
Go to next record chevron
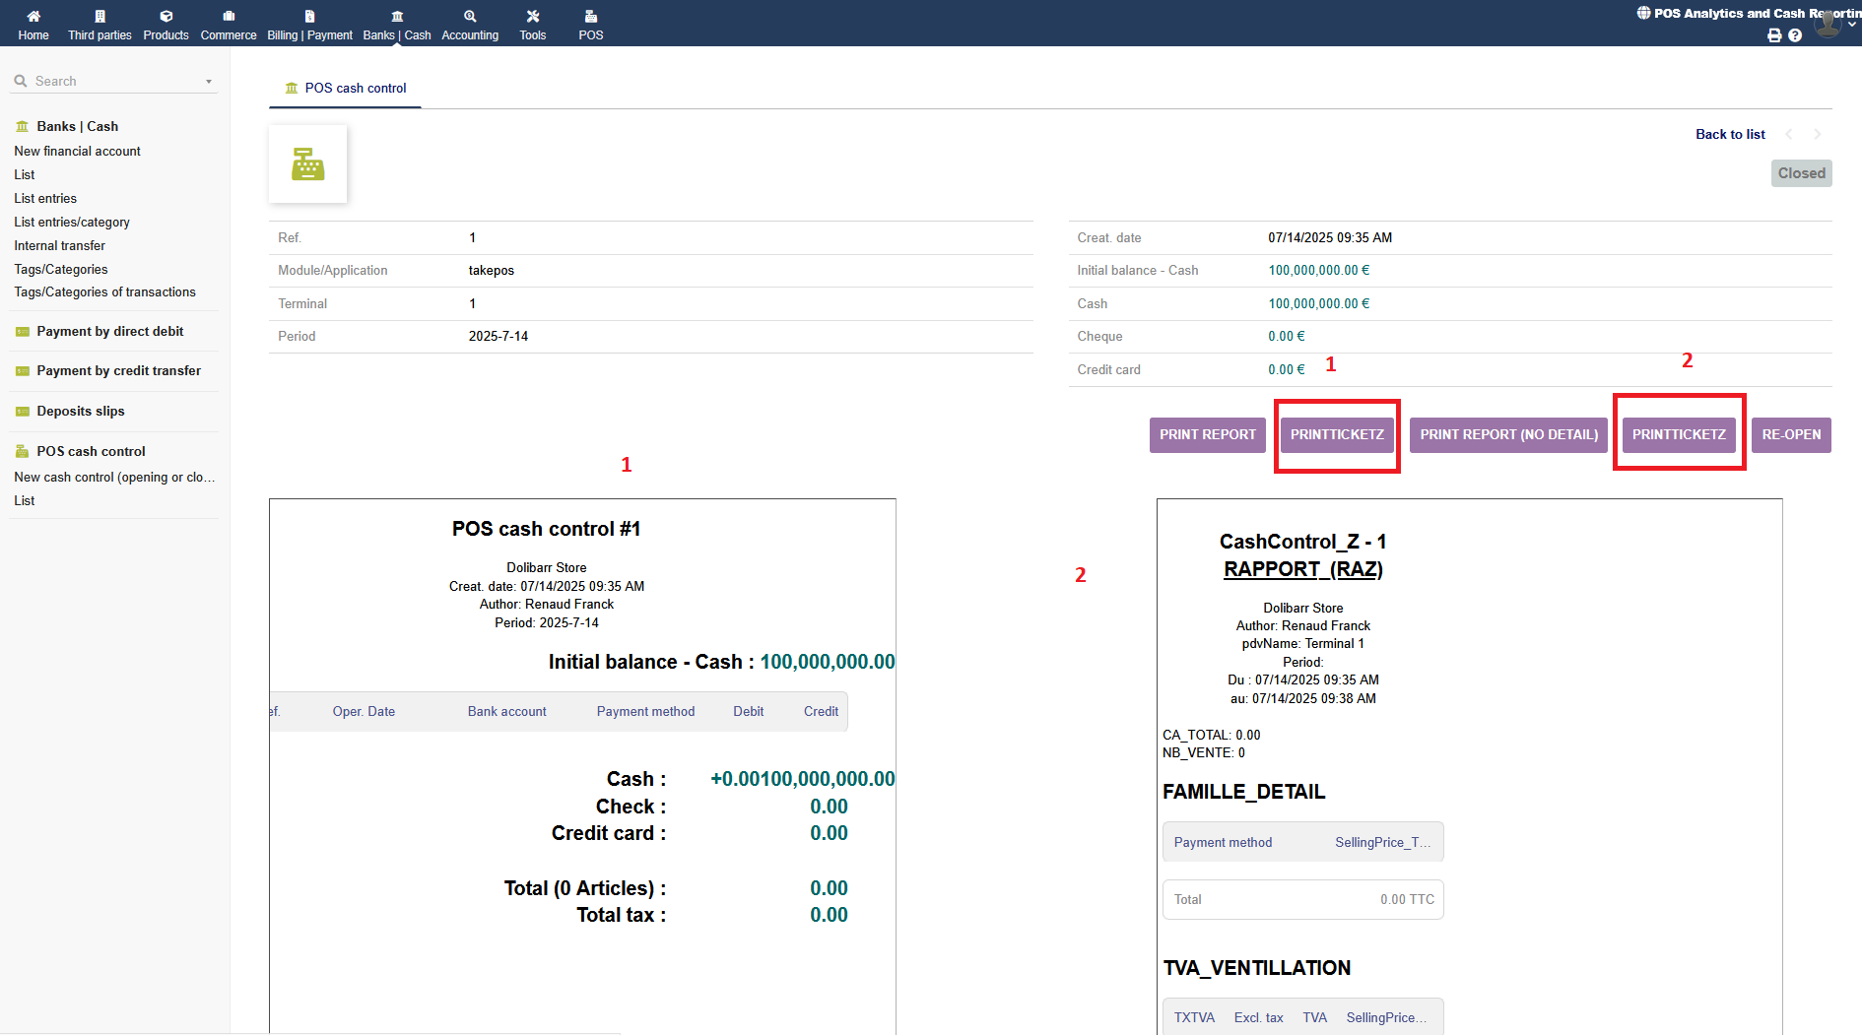coord(1818,135)
